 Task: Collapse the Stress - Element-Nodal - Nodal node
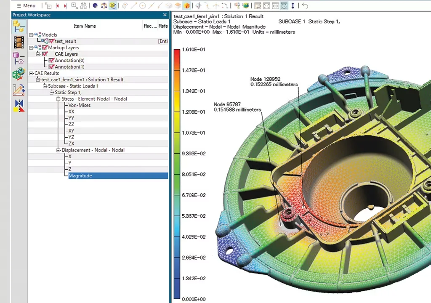(x=58, y=99)
